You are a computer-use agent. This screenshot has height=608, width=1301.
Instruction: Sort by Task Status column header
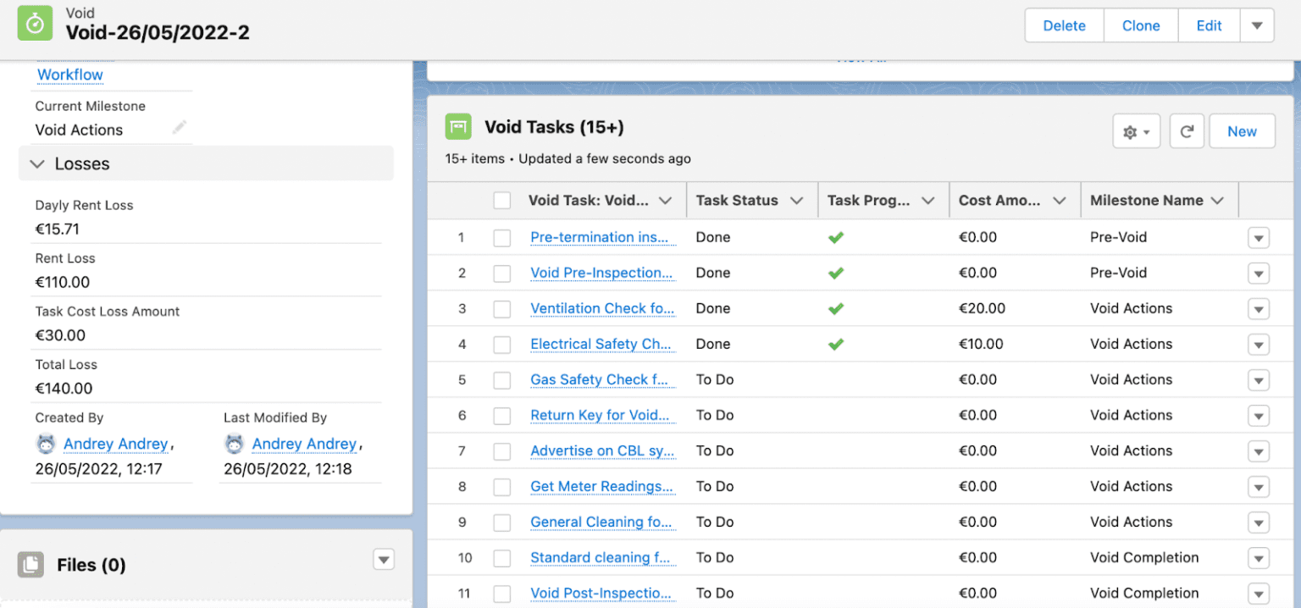(737, 201)
